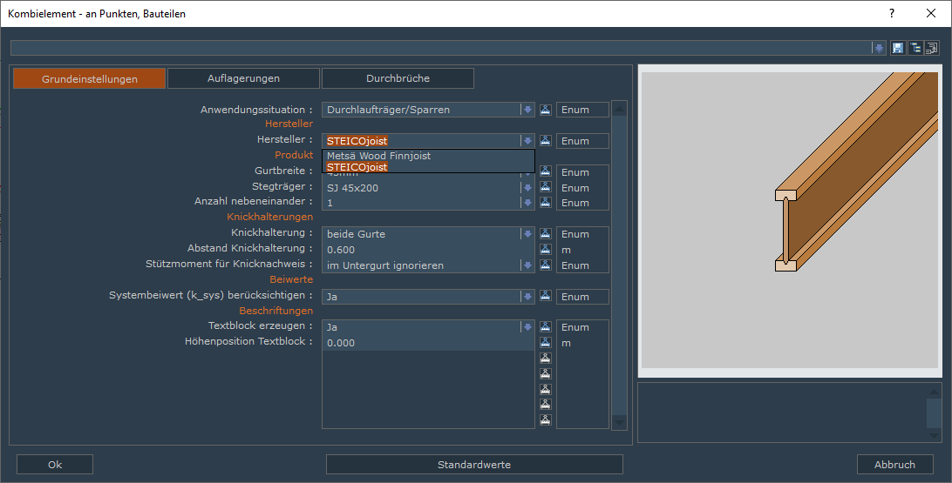The image size is (952, 483).
Task: Open the Stützmoment für Knicknachweis dropdown
Action: point(527,265)
